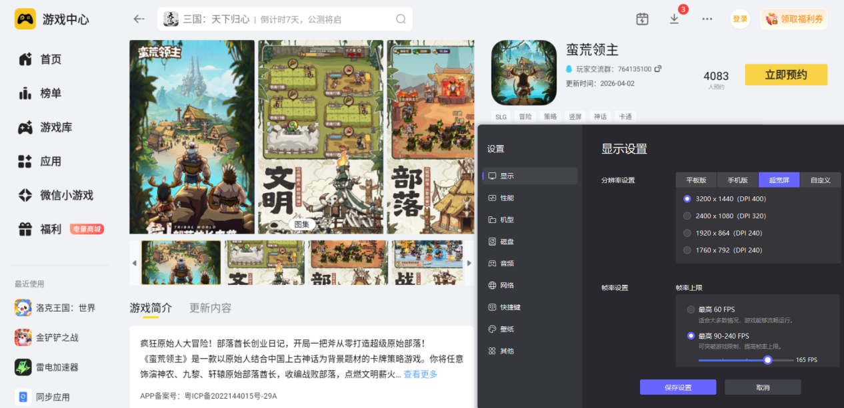The height and width of the screenshot is (408, 844).
Task: Click the three-dot more options icon
Action: [x=707, y=19]
